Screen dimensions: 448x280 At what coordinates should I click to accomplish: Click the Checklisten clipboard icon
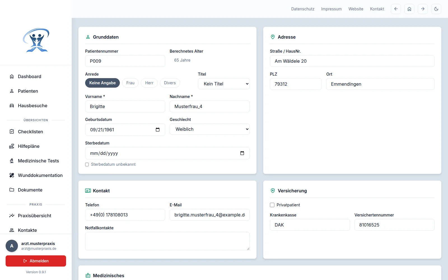pos(12,132)
